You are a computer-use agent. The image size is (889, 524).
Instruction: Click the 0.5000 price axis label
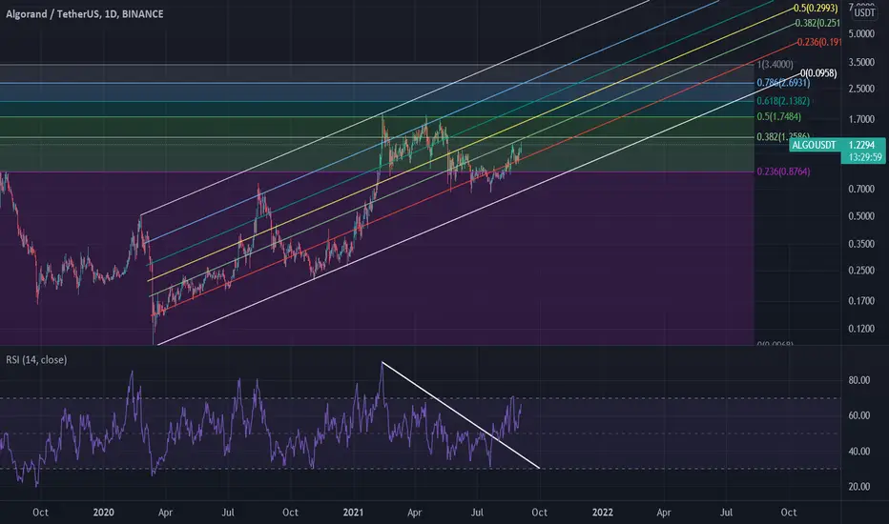pyautogui.click(x=861, y=216)
